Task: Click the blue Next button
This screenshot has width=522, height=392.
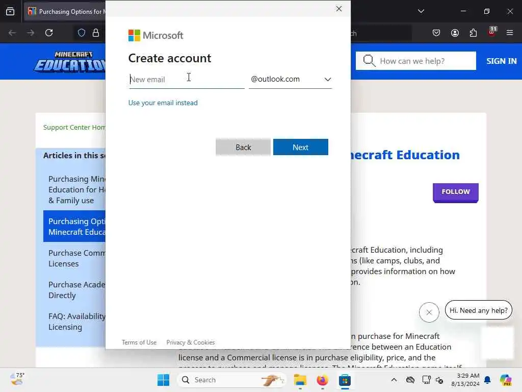Action: tap(301, 147)
